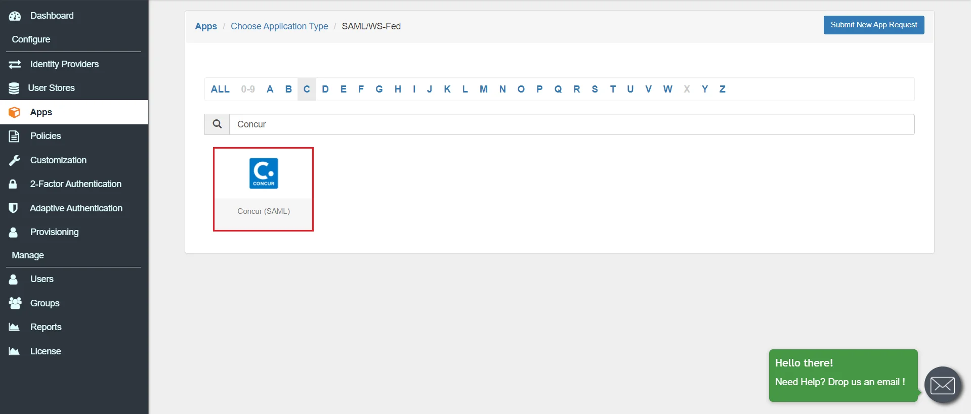Filter apps by letter H
The image size is (971, 414).
[x=398, y=89]
